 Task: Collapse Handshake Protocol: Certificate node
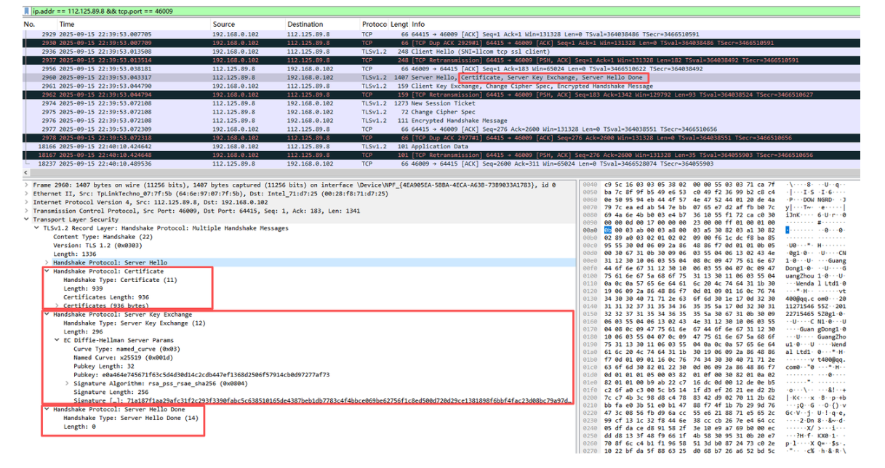tap(47, 271)
